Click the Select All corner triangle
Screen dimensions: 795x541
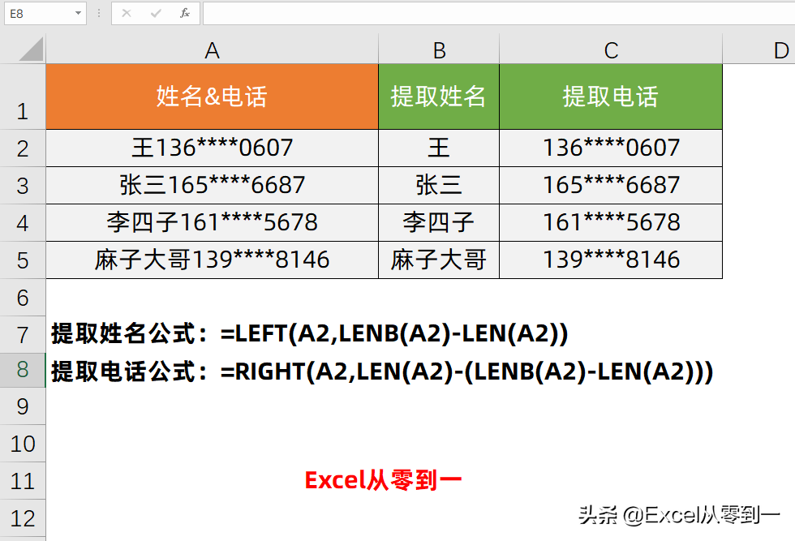31,49
